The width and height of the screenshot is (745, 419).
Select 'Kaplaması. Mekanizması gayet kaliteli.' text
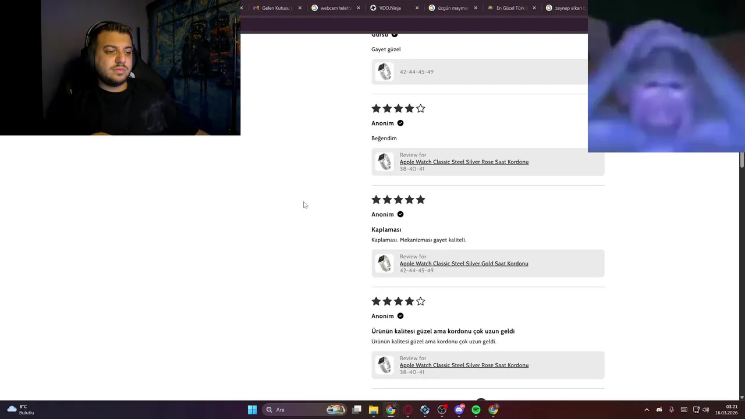click(418, 240)
